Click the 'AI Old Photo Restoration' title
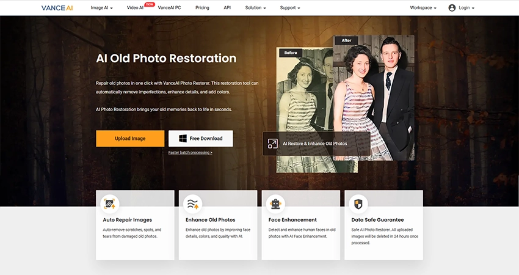 tap(166, 58)
